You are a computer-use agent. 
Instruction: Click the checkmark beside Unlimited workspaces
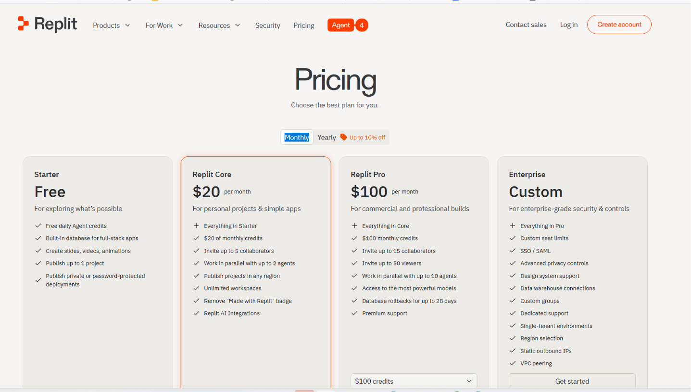tap(196, 288)
